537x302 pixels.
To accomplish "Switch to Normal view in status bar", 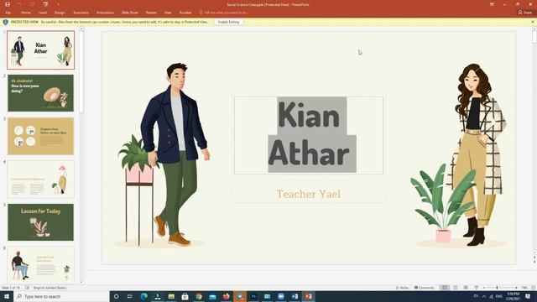I will coord(444,288).
